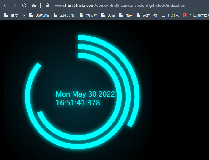Open the 360导航 bookmark
209x160 pixels.
(x=39, y=15)
